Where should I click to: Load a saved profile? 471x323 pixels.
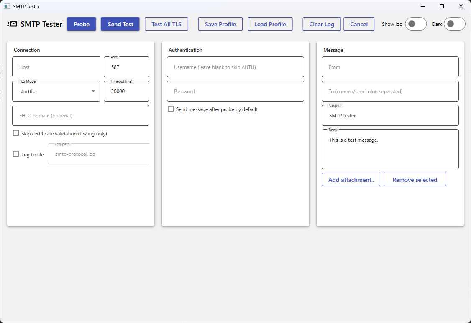pos(270,24)
